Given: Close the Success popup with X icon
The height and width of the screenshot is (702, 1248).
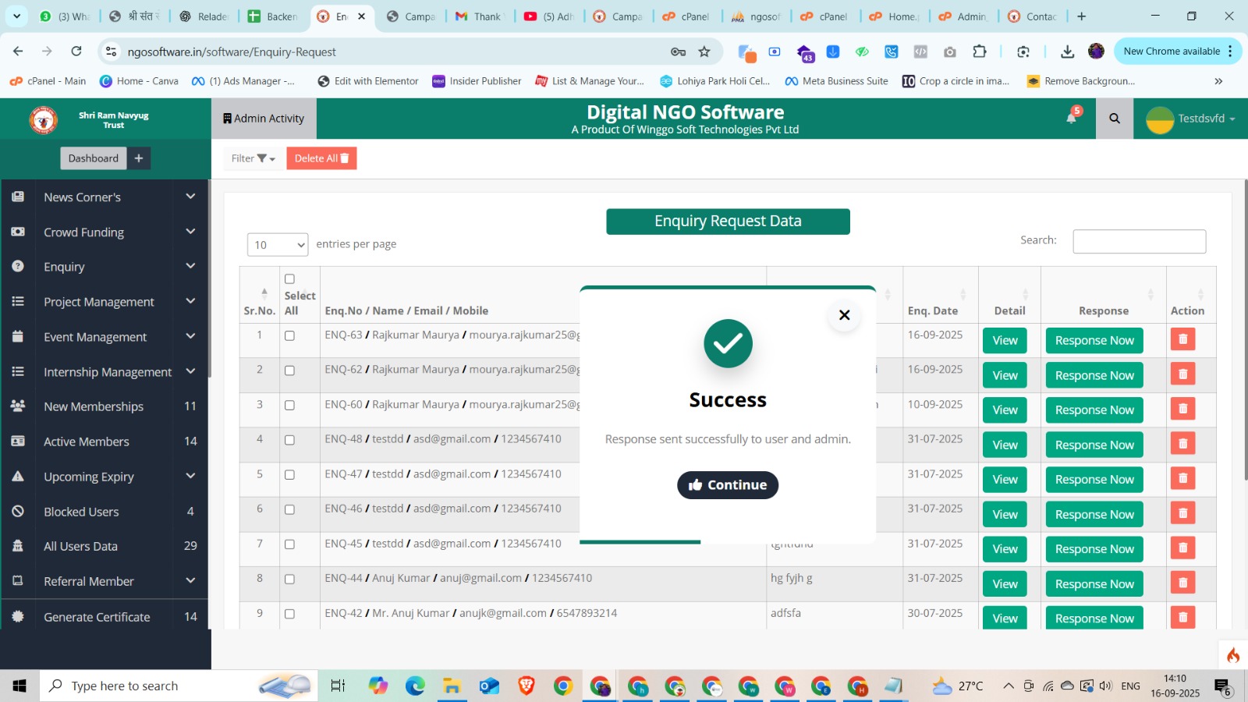Looking at the screenshot, I should pos(844,315).
